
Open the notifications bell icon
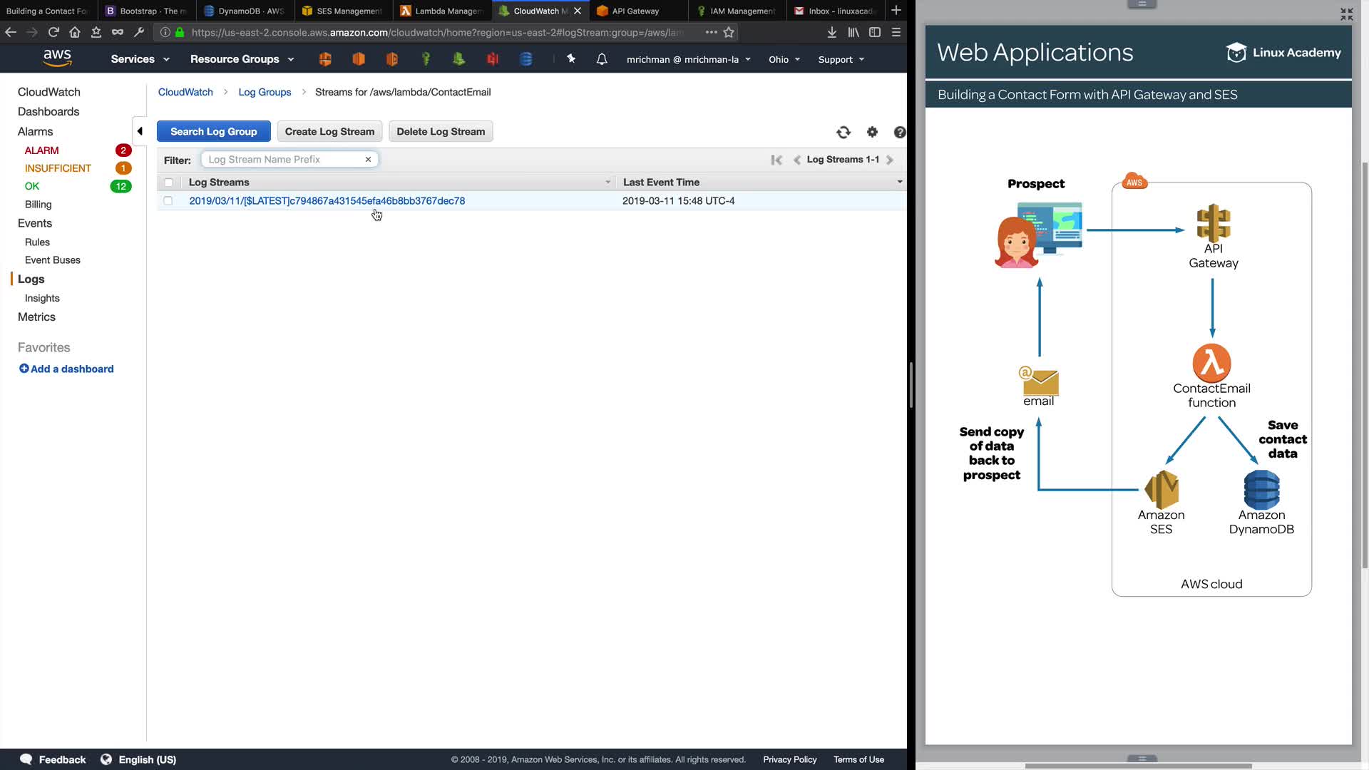tap(602, 59)
